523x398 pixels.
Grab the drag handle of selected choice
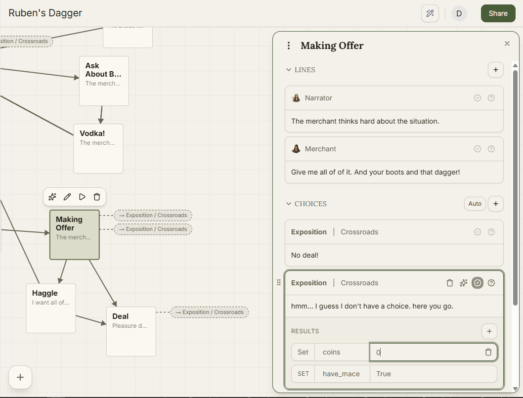(279, 283)
